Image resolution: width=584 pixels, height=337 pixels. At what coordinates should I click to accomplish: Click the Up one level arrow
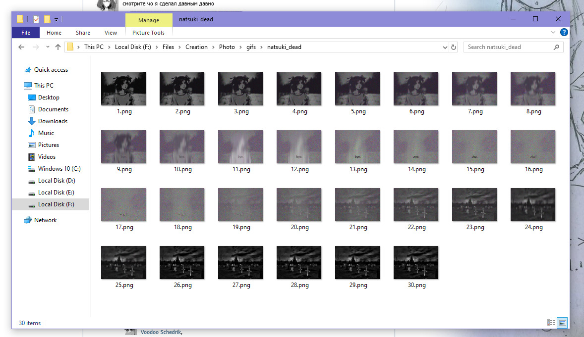point(58,47)
